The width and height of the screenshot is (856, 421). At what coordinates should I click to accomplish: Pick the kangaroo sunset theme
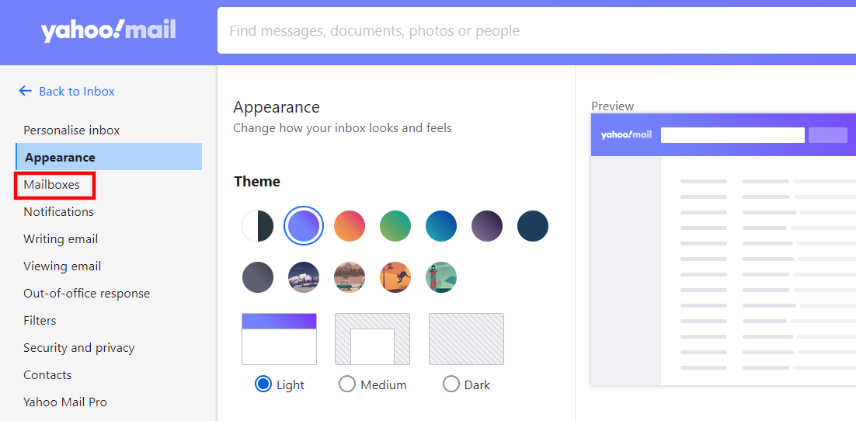(395, 277)
